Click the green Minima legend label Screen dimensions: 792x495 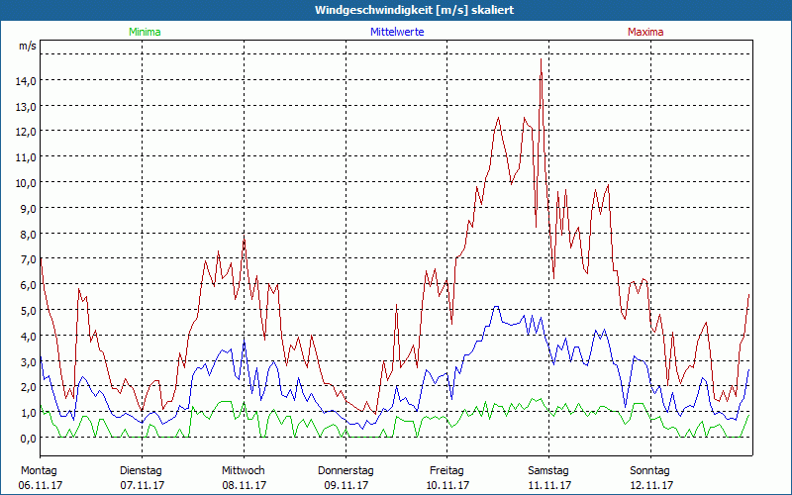(145, 32)
